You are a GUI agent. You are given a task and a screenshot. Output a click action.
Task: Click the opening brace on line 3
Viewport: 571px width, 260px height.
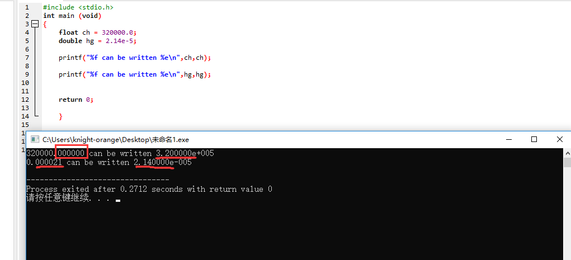click(x=45, y=24)
